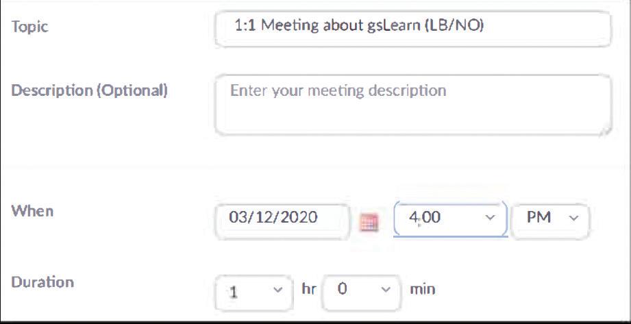631x324 pixels.
Task: Click the Description (Optional) label
Action: tap(89, 90)
